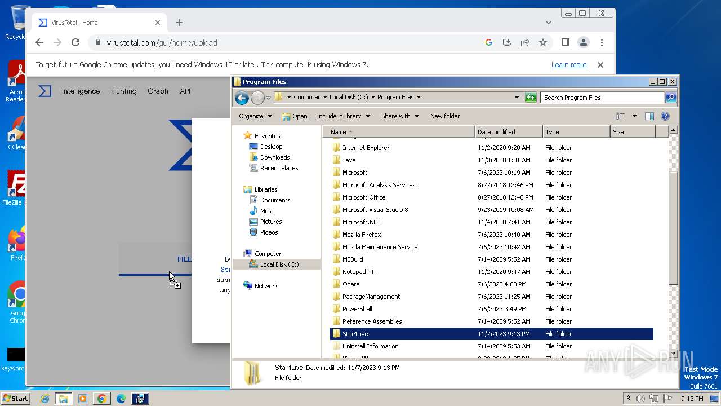Click the Program Files breadcrumb dropdown arrow
721x406 pixels.
(419, 97)
